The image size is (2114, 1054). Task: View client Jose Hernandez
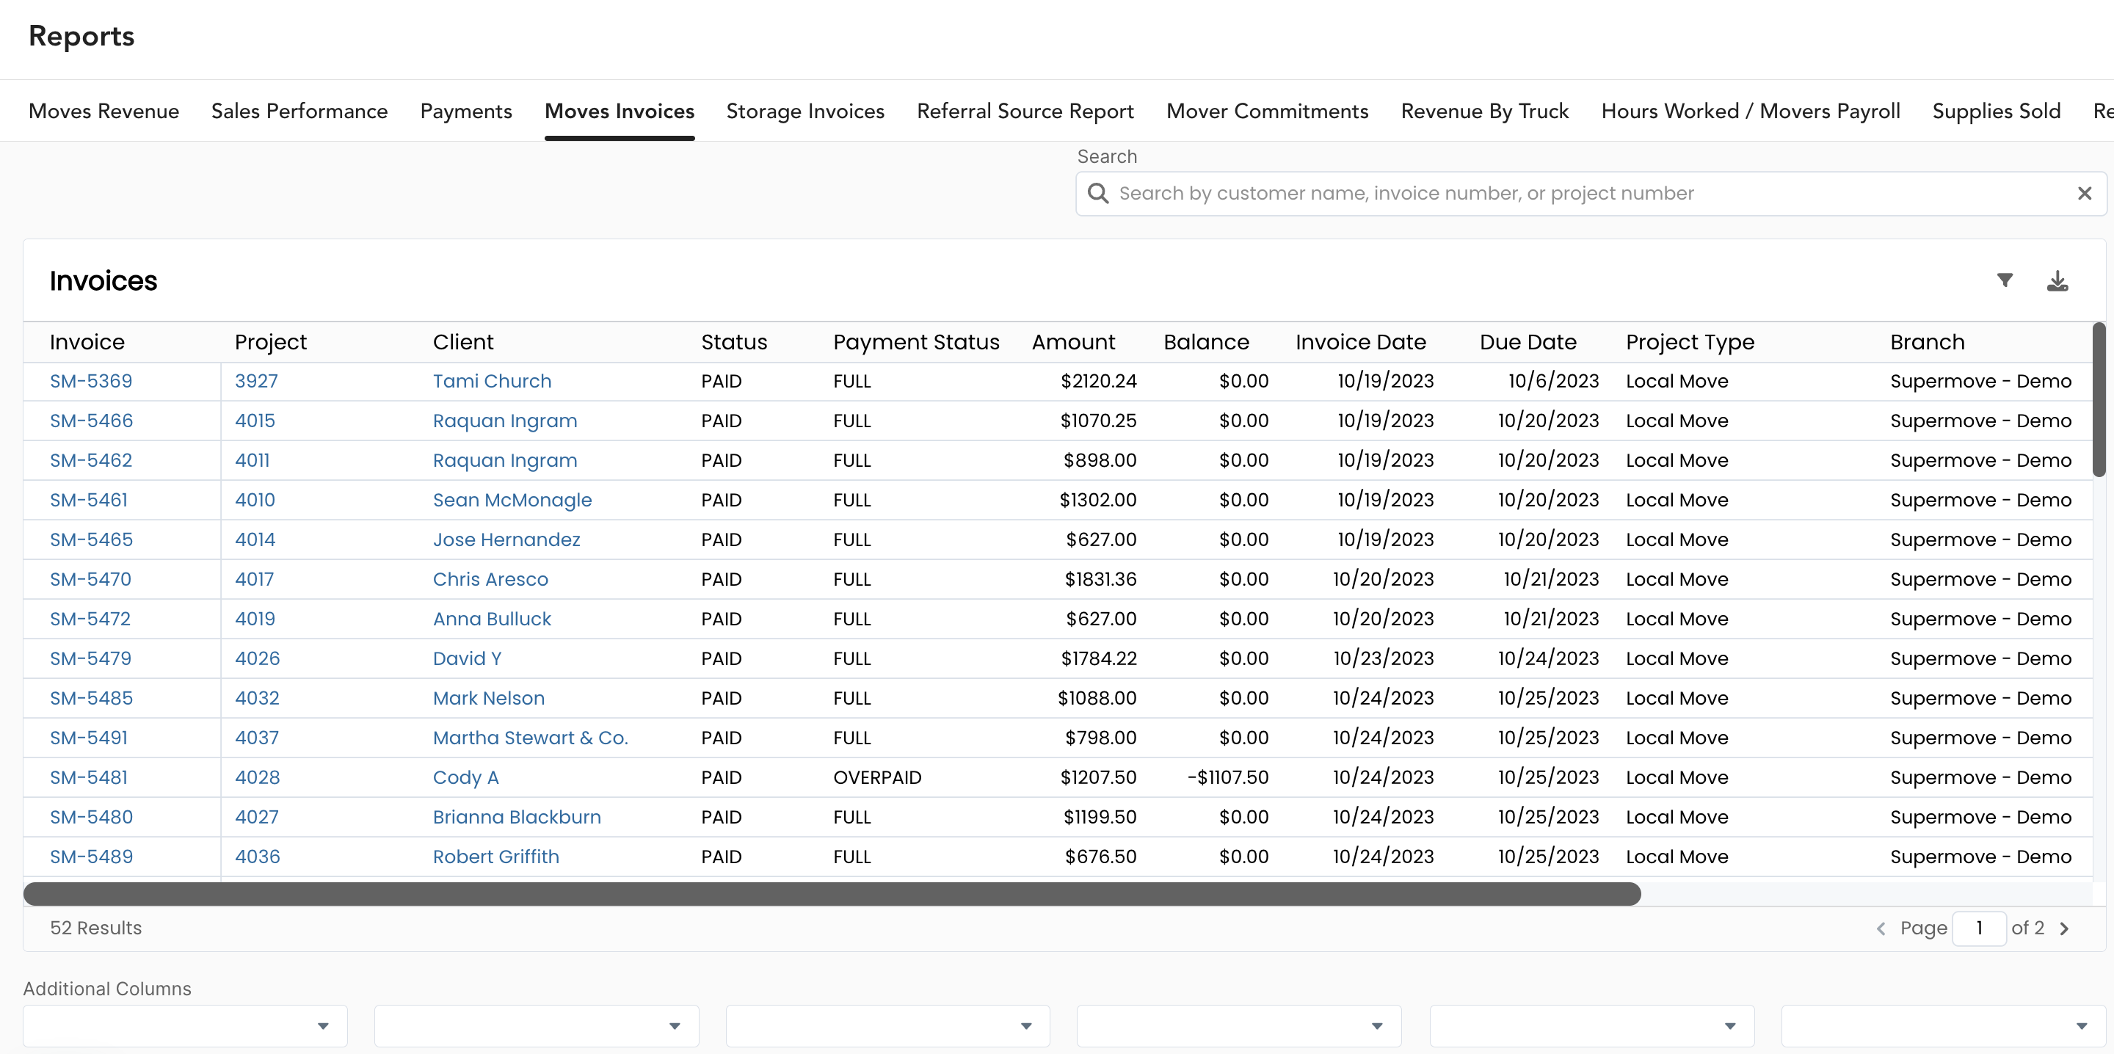pyautogui.click(x=506, y=539)
